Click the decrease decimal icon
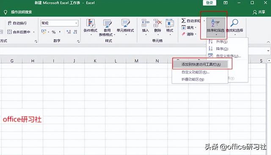Viewport: 271px width, 155px height. [75, 32]
